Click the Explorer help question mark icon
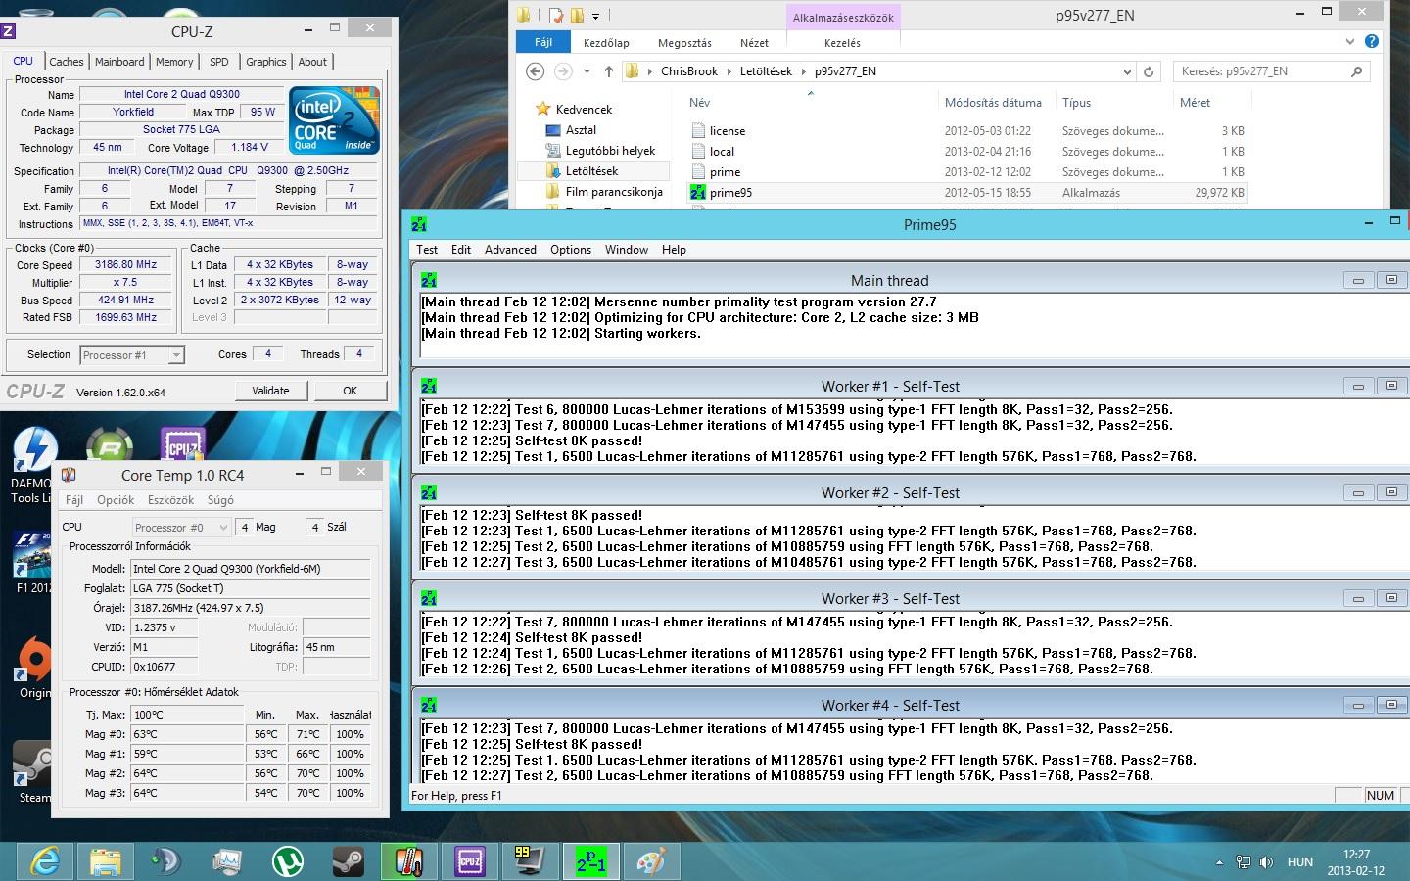 coord(1372,42)
